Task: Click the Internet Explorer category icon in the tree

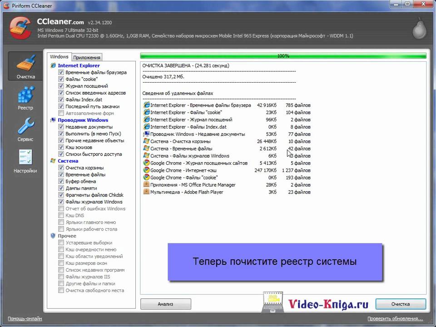Action: 53,65
